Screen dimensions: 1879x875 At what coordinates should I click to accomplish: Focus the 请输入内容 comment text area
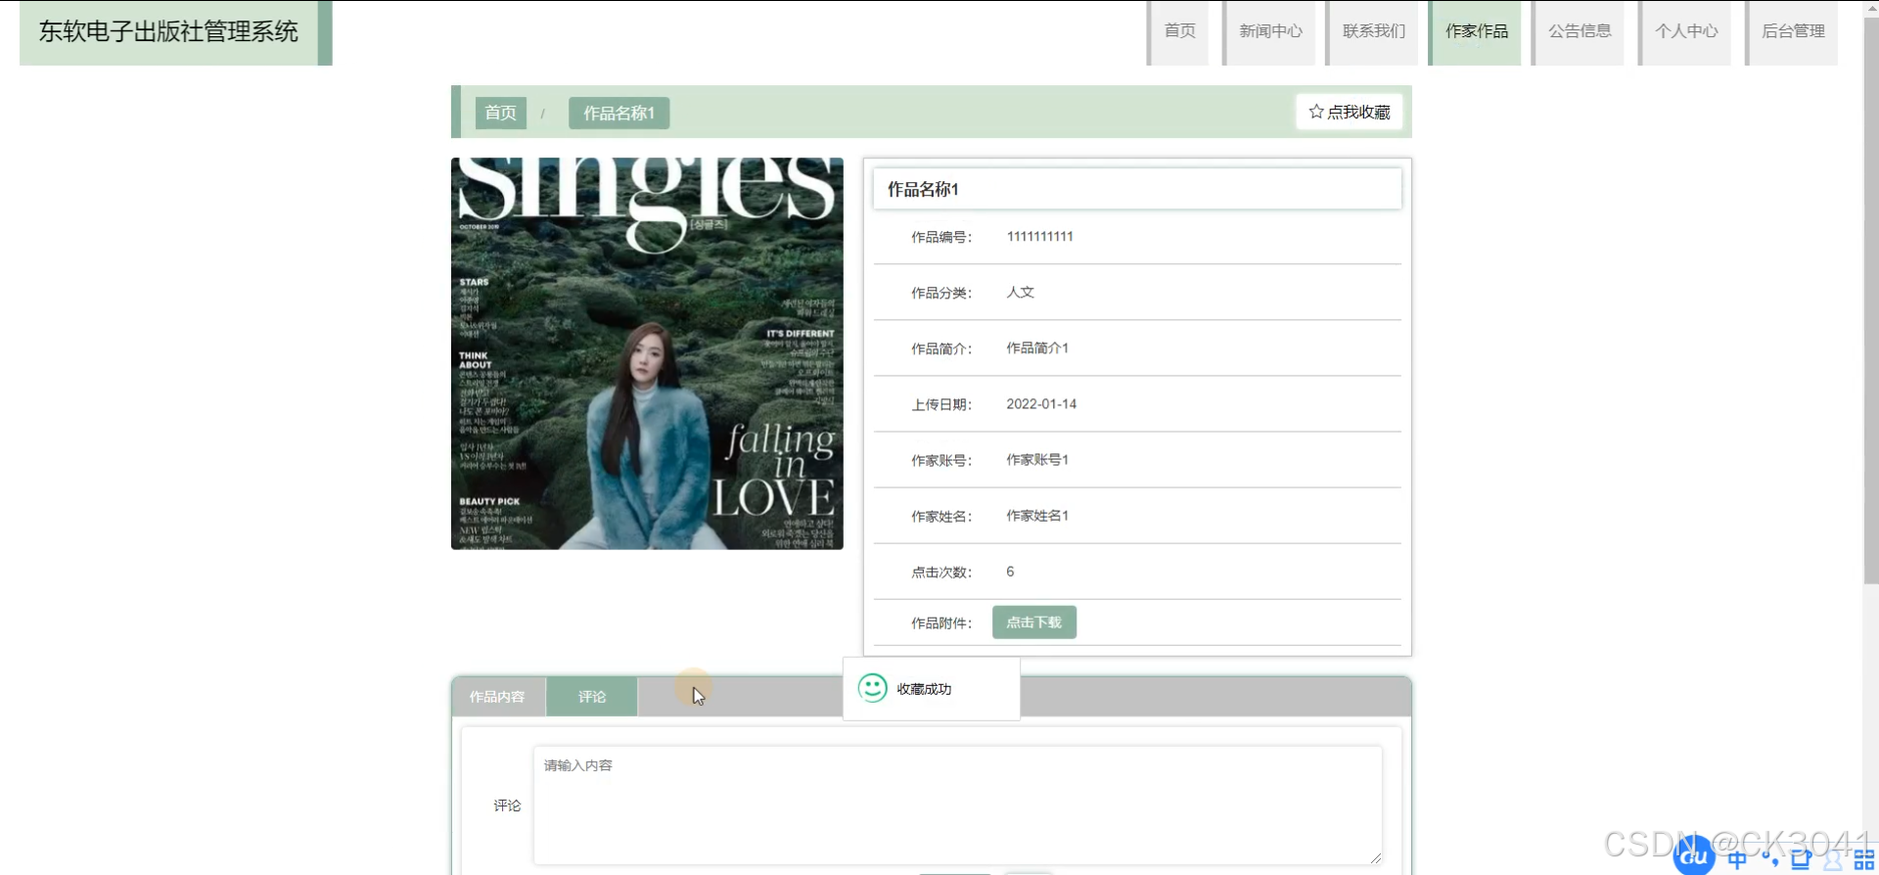958,806
